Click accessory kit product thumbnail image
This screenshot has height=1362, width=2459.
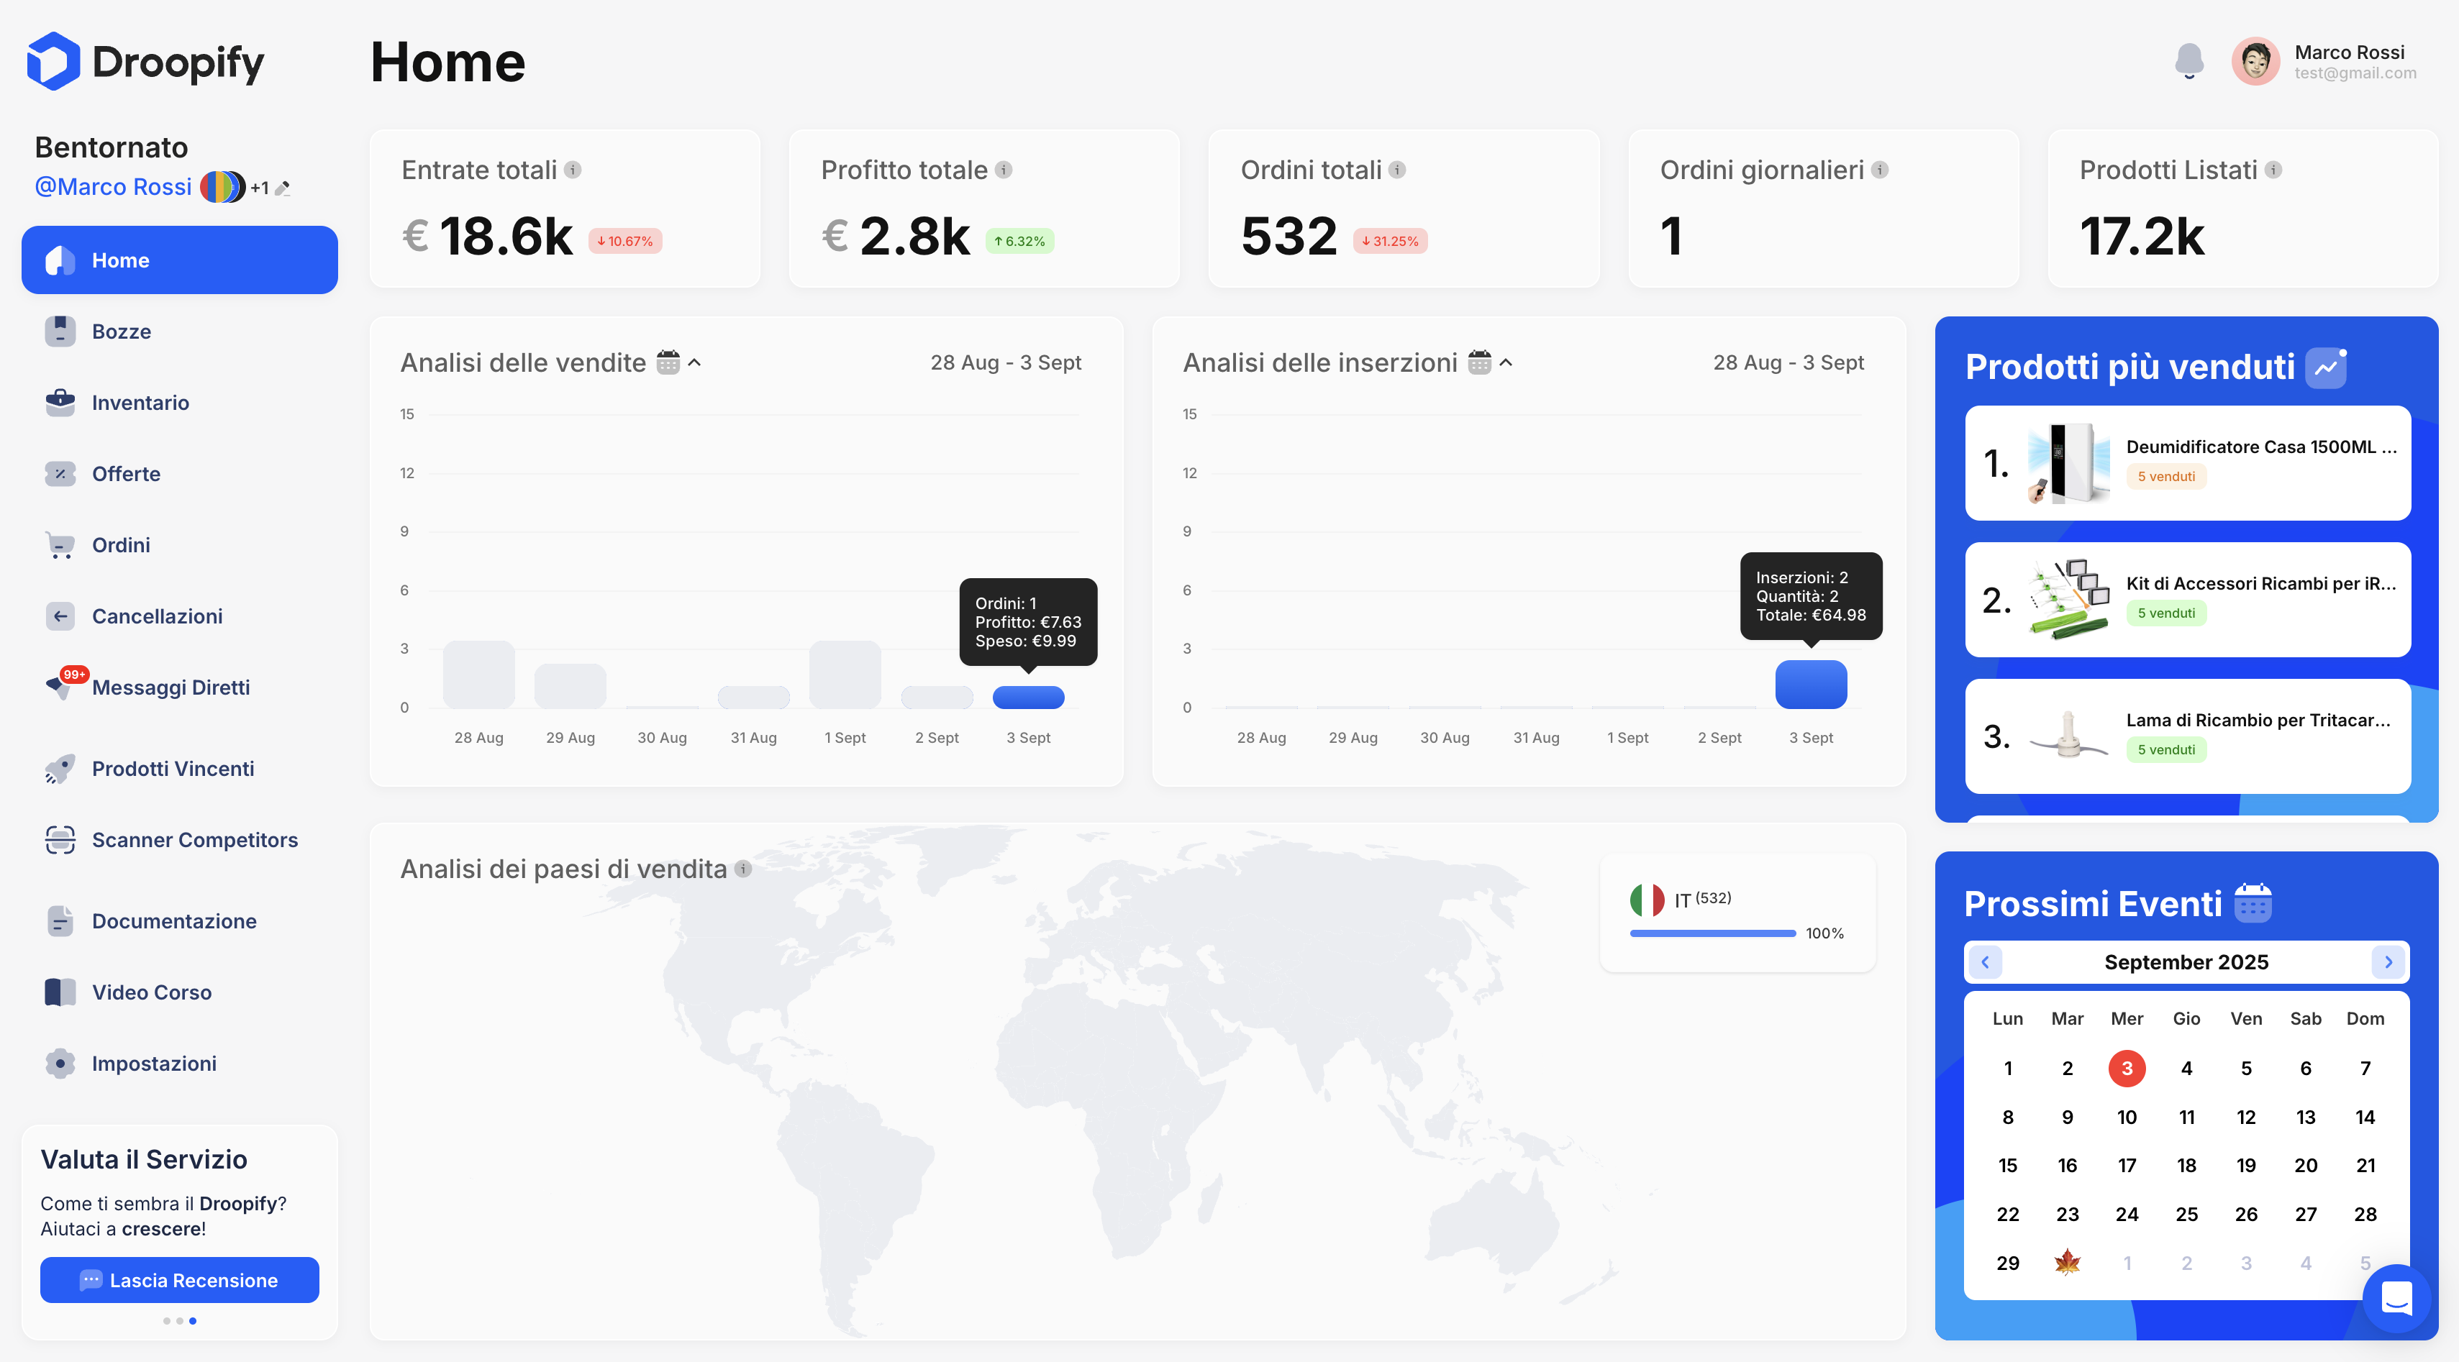[x=2068, y=600]
